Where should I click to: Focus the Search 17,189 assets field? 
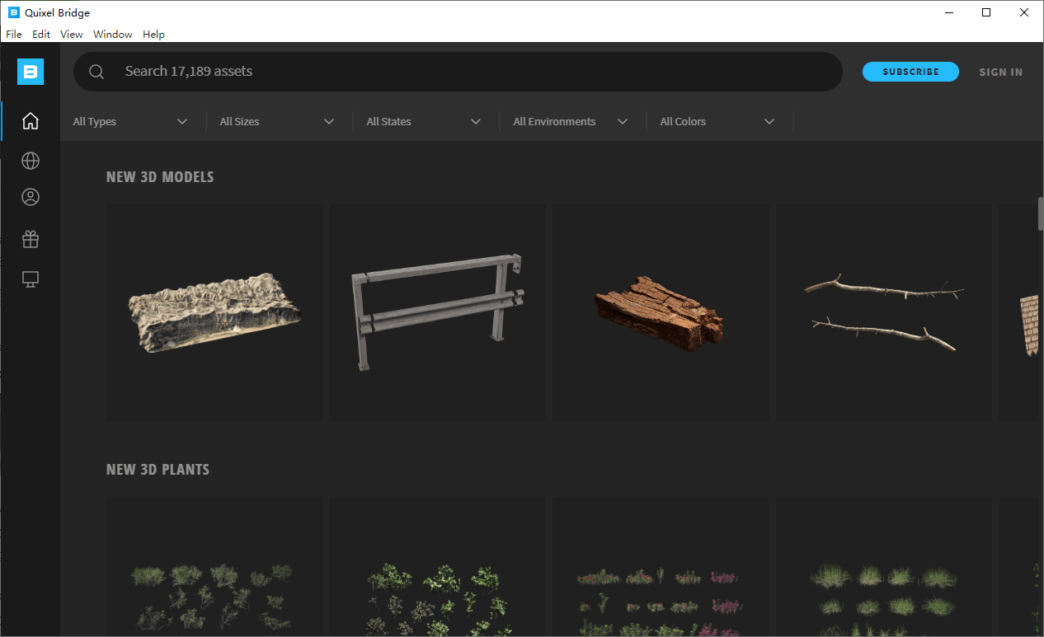[x=458, y=72]
